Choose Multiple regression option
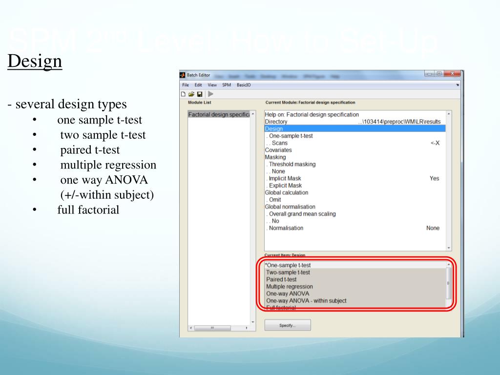 [355, 286]
